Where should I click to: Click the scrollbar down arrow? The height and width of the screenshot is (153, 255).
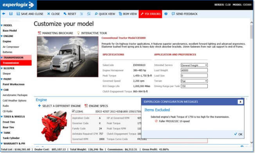point(251,142)
